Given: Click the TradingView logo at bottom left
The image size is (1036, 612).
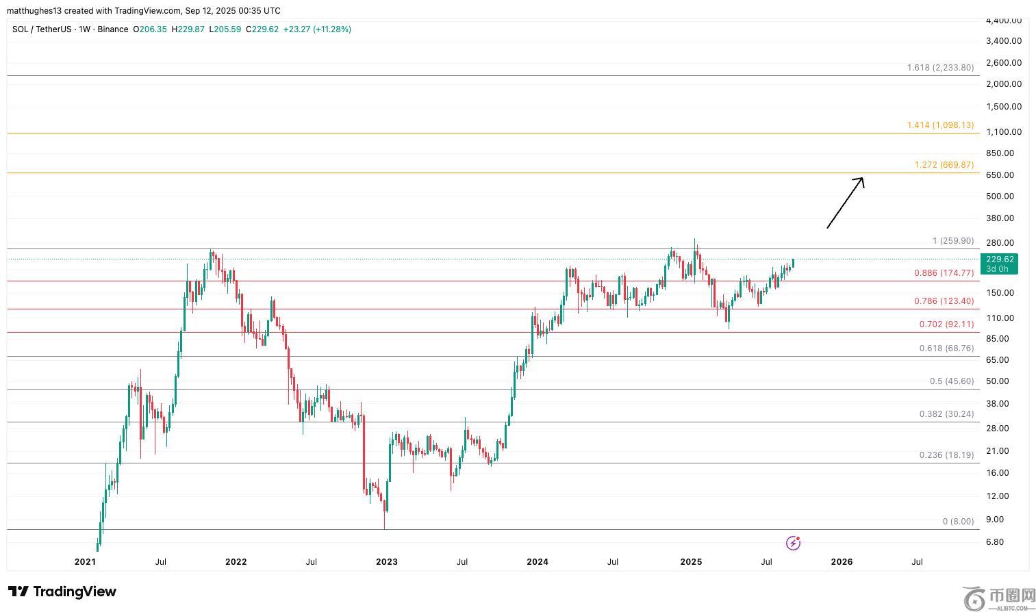Looking at the screenshot, I should (x=62, y=591).
